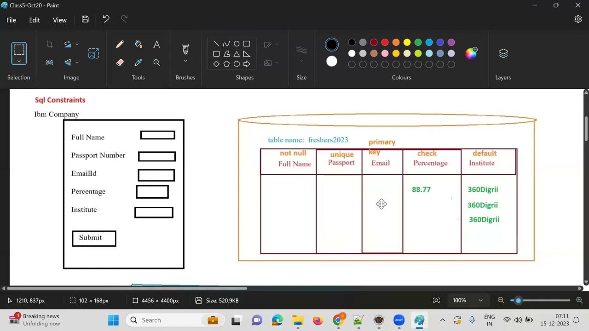The width and height of the screenshot is (589, 331).
Task: Click the vertical canvas scrollbar thumb
Action: 586,129
